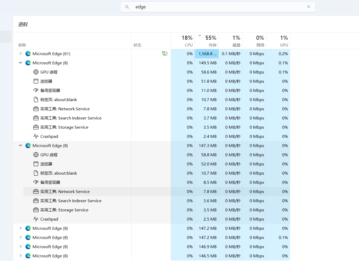Image resolution: width=359 pixels, height=261 pixels.
Task: Click the 146.5 MB memory value
Action: [208, 256]
